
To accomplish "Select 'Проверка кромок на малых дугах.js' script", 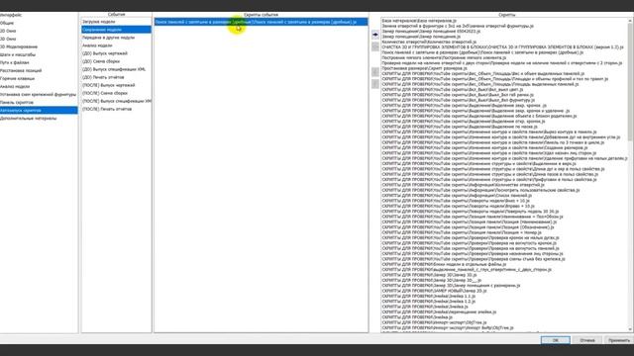I will pos(471,237).
